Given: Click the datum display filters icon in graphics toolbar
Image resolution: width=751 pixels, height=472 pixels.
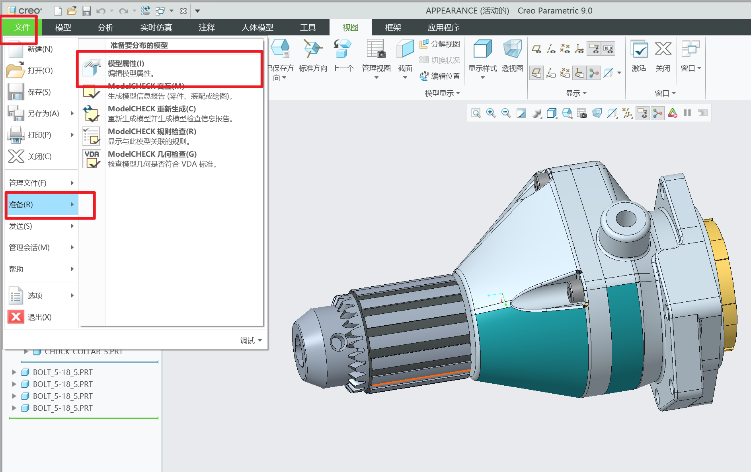Looking at the screenshot, I should coord(628,113).
